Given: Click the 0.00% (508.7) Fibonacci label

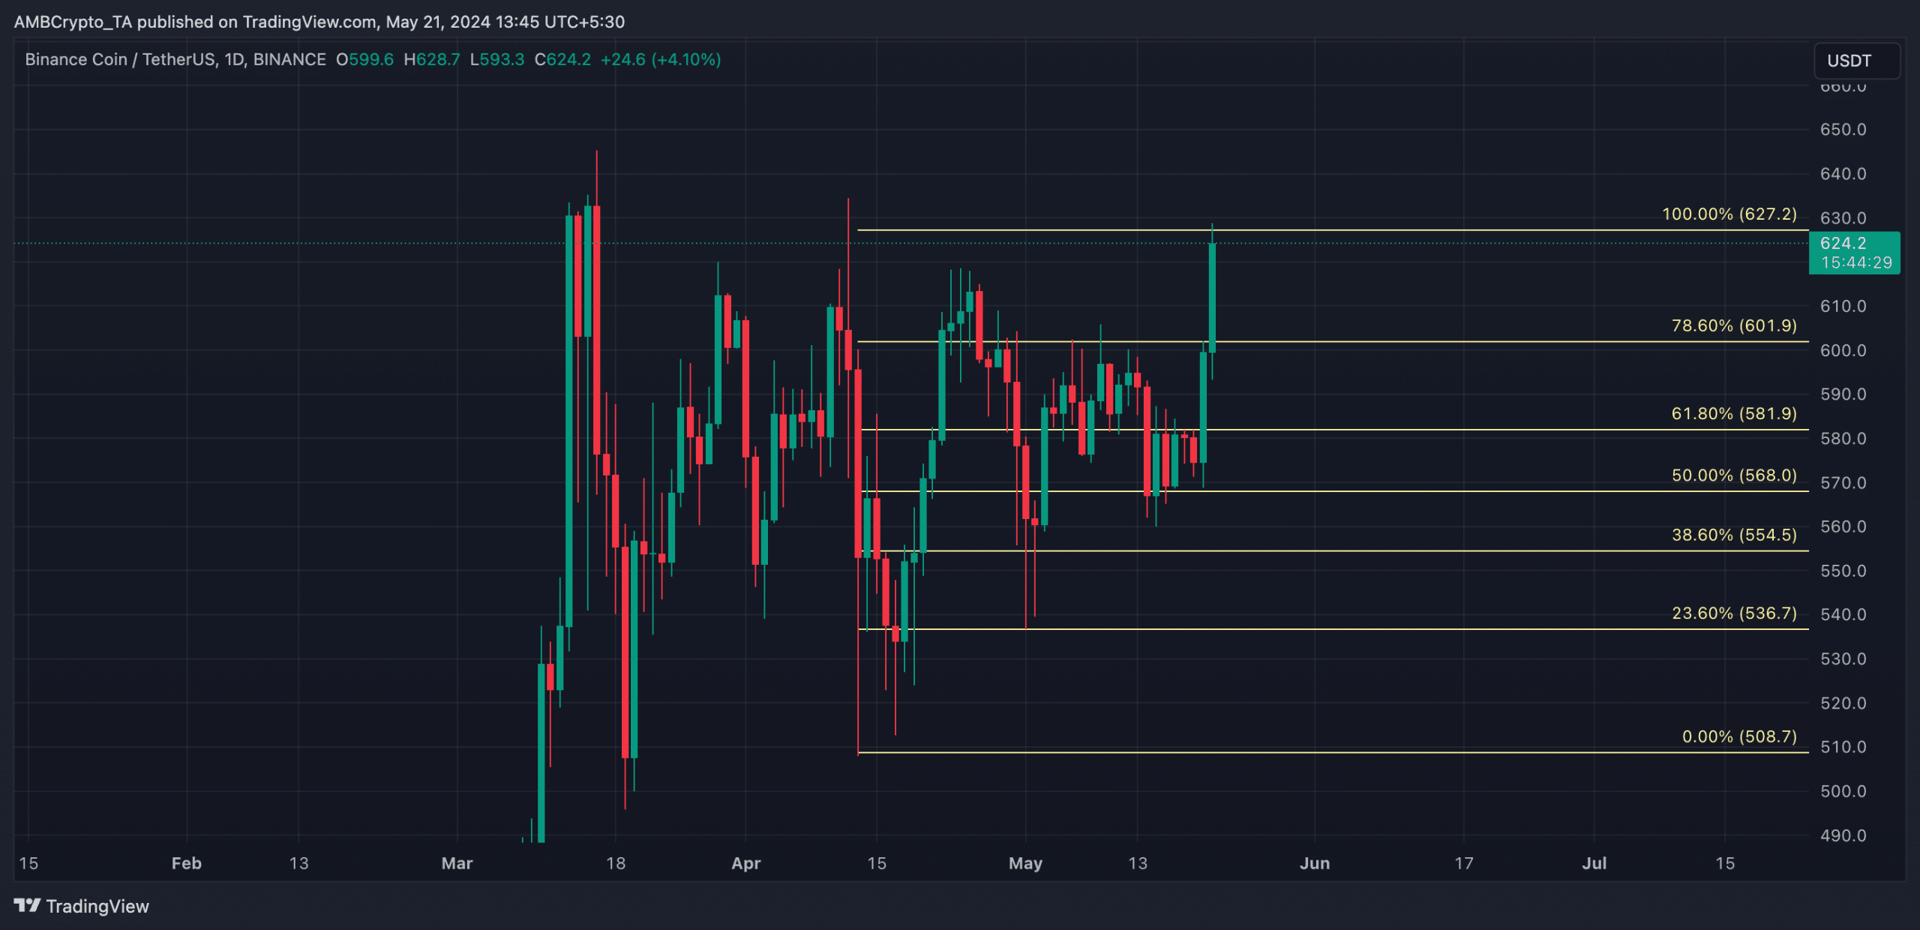Looking at the screenshot, I should click(x=1739, y=736).
